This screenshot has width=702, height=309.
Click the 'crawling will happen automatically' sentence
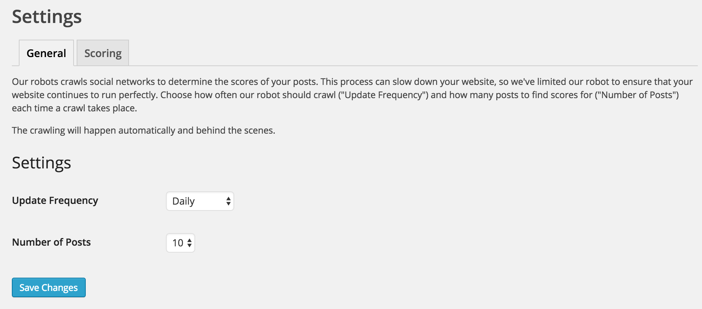click(144, 130)
